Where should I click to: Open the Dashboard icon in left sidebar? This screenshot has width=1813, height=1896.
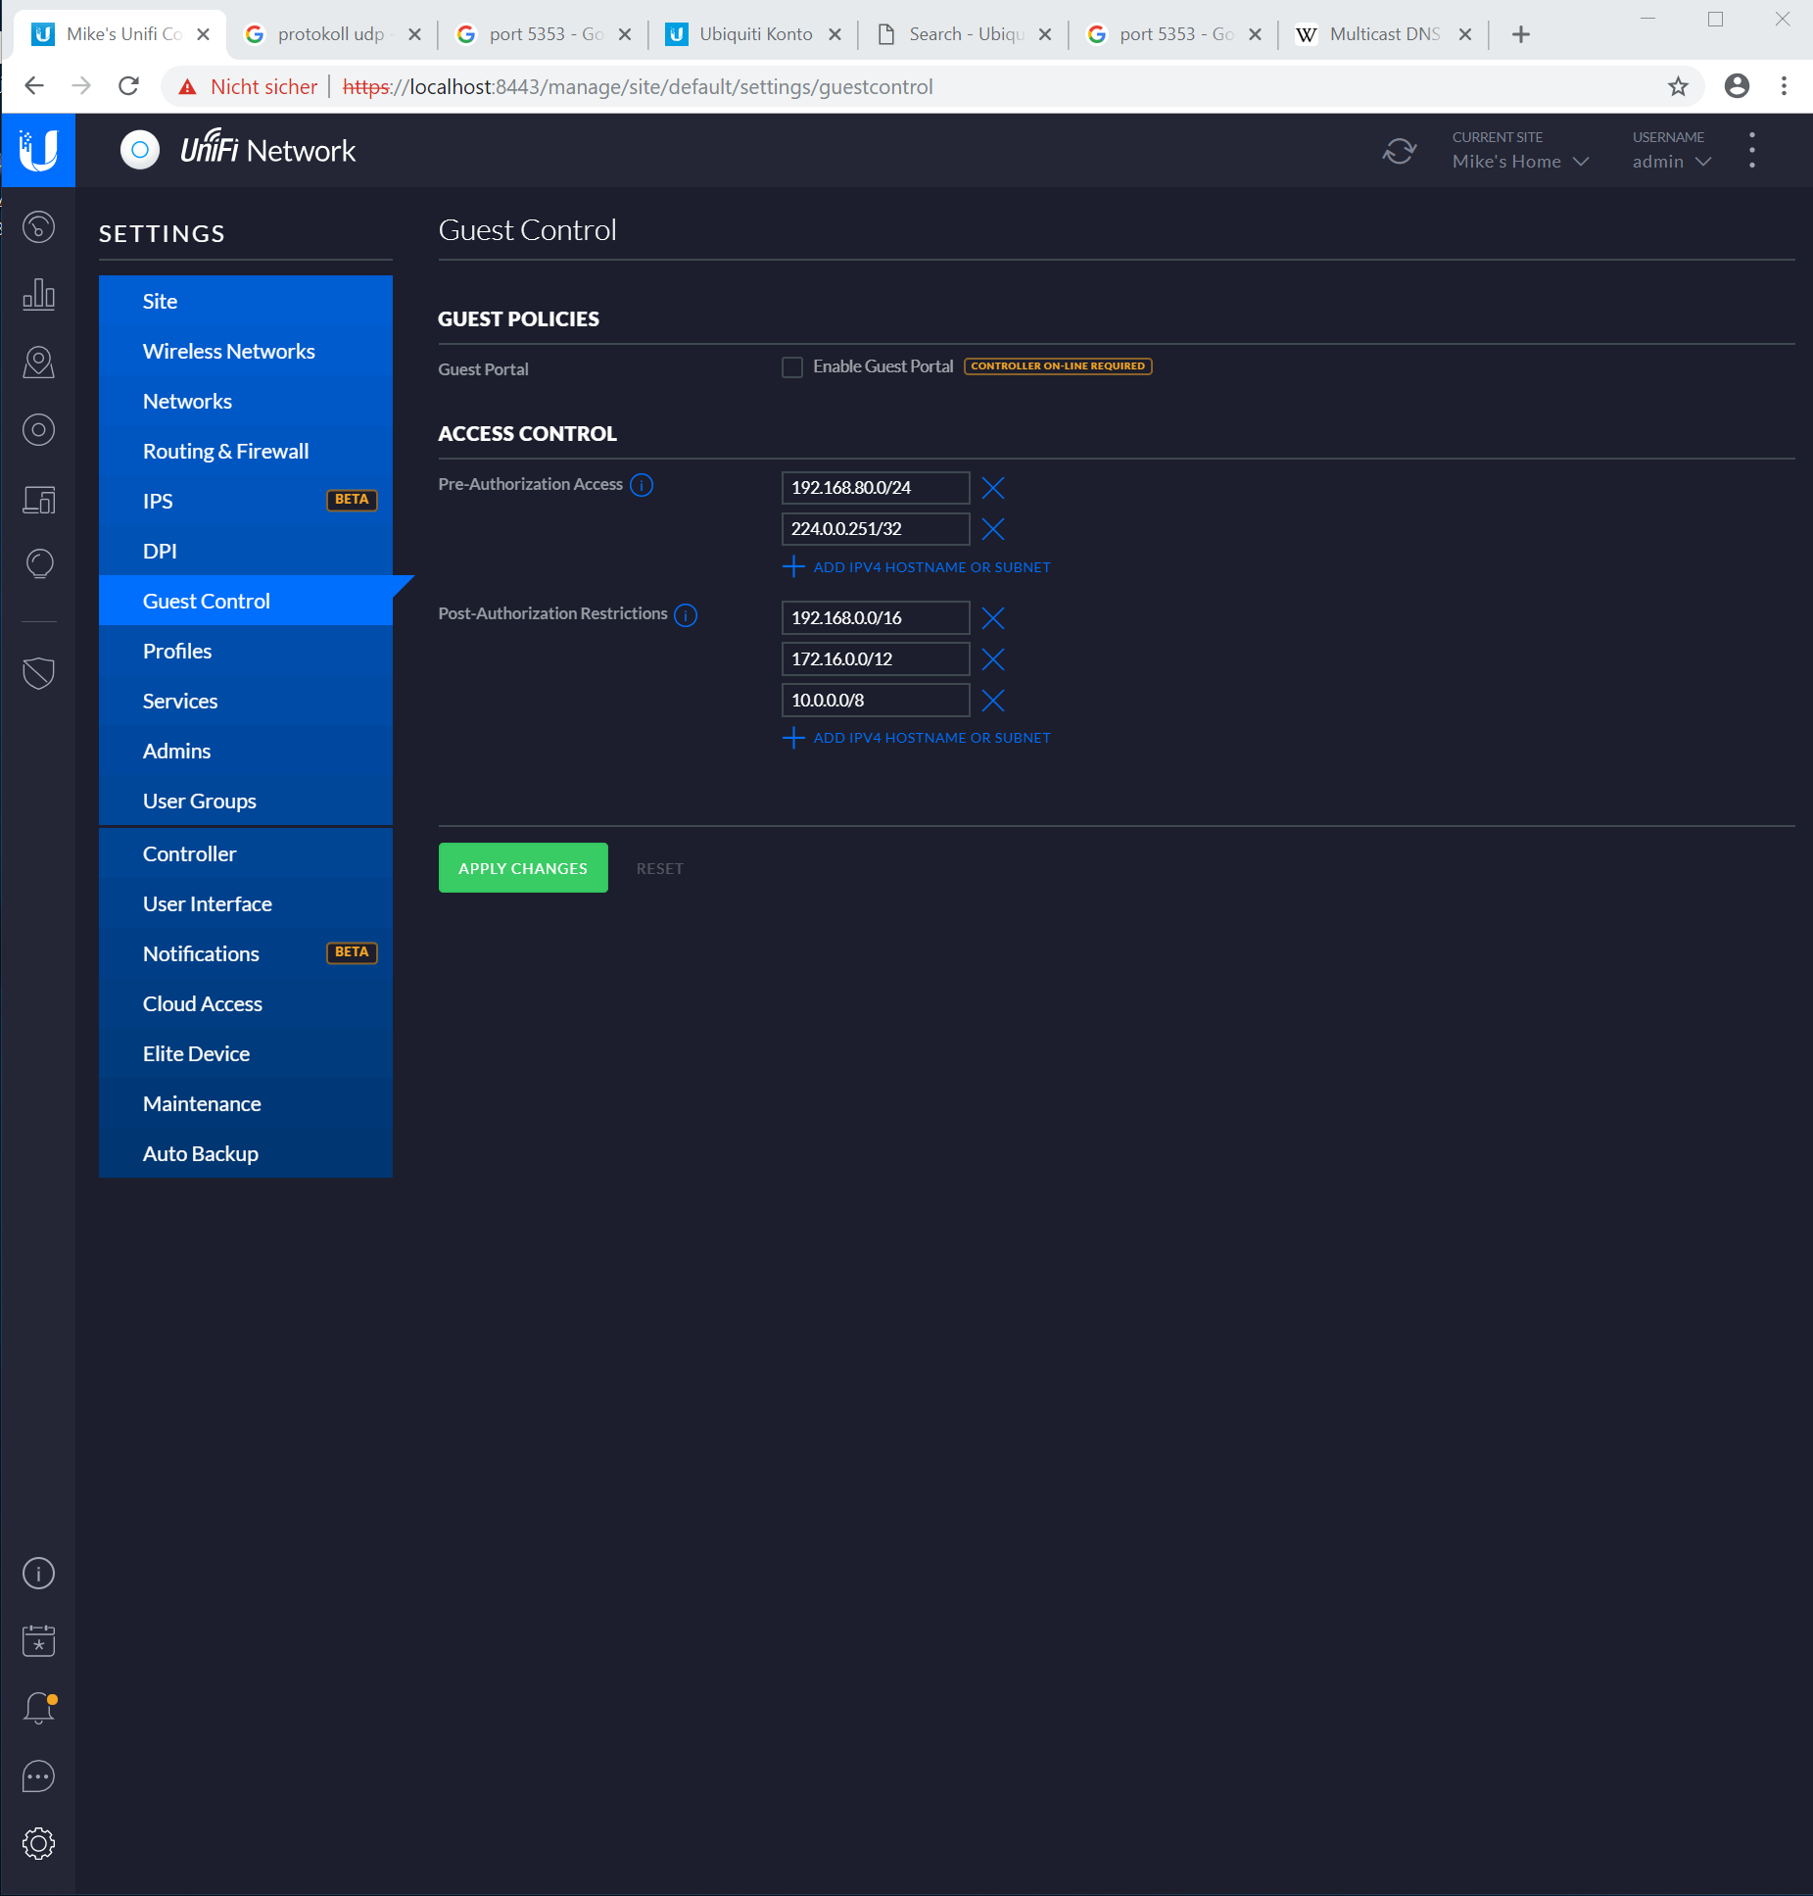[38, 227]
